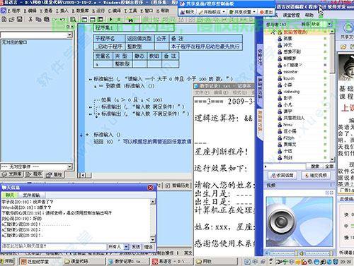Open the 查看 menu in 易语言
Image resolution: width=354 pixels, height=266 pixels.
tap(46, 11)
